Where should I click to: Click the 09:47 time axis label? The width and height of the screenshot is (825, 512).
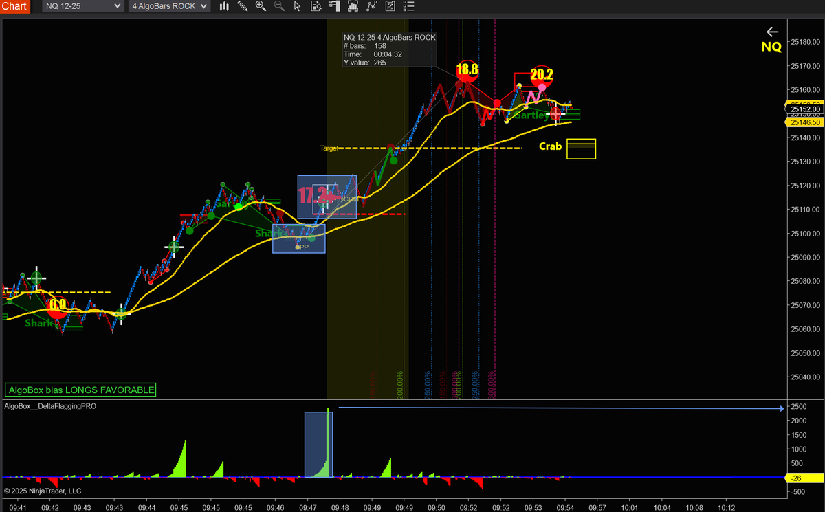[307, 507]
